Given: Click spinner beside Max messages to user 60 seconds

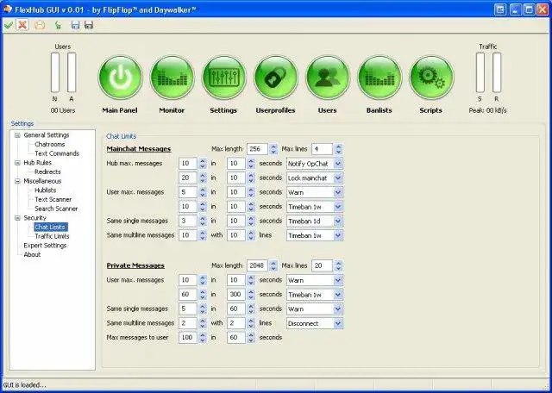Looking at the screenshot, I should pos(251,337).
